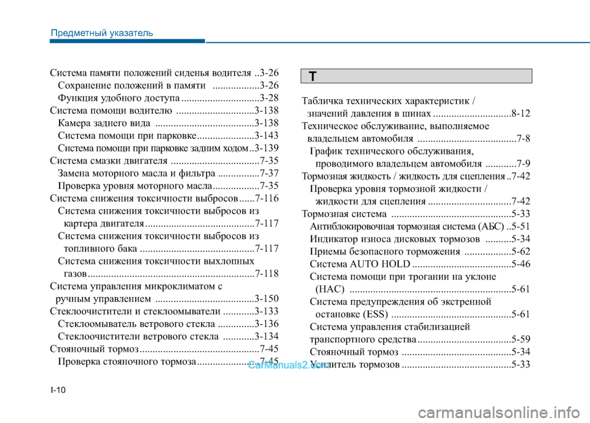Click 'Техническое обслуживание, выполняемое' line
This screenshot has width=590, height=423.
(395, 126)
